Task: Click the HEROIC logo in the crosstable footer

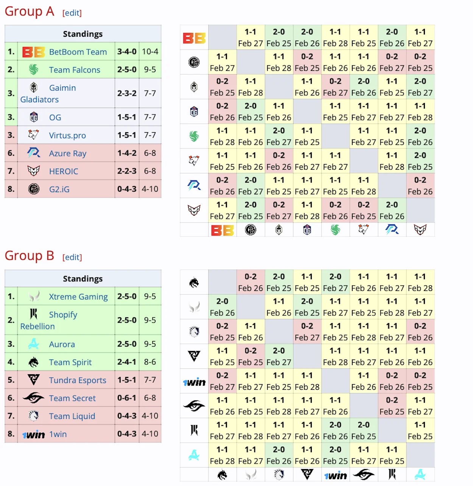Action: click(x=420, y=229)
